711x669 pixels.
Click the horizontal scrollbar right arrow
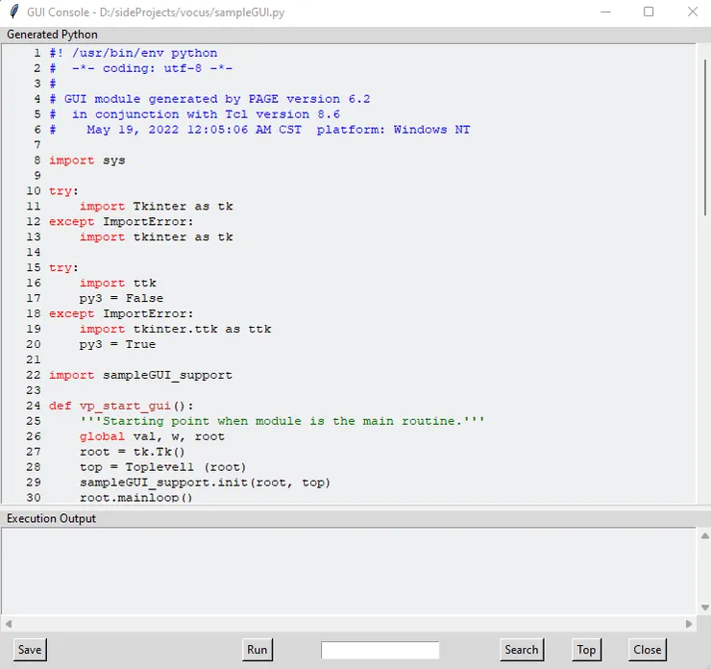point(689,624)
